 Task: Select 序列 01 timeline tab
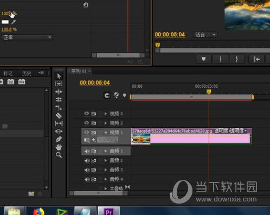(79, 71)
